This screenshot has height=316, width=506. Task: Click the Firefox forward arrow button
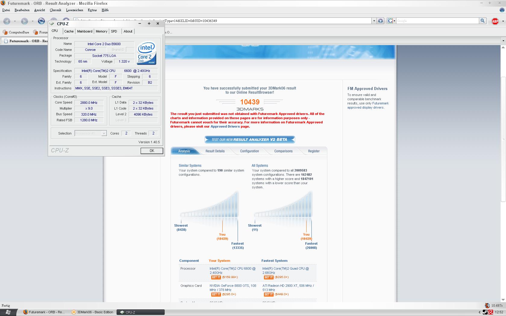24,21
